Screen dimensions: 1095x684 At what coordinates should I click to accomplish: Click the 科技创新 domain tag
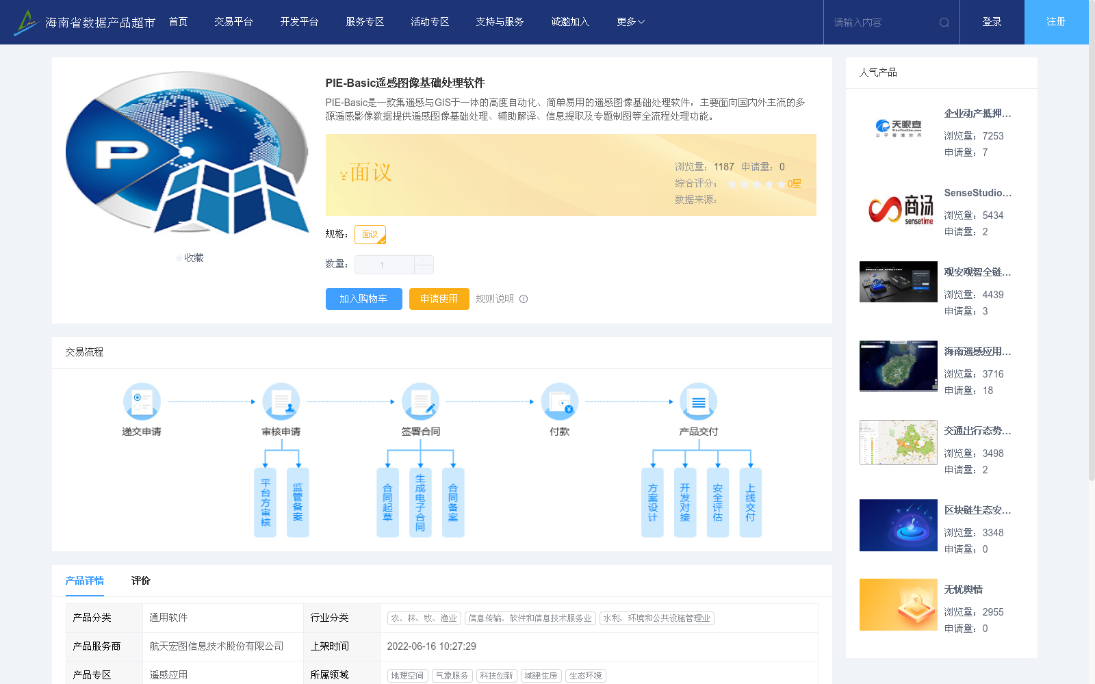click(497, 676)
